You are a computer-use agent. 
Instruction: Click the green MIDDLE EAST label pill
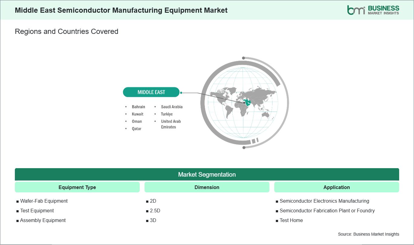click(x=151, y=92)
